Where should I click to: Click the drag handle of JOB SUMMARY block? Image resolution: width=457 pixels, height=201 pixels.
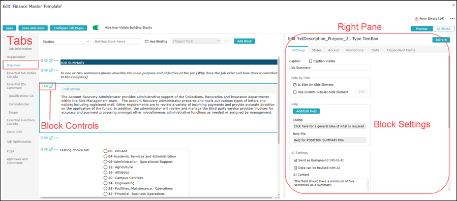click(x=42, y=60)
